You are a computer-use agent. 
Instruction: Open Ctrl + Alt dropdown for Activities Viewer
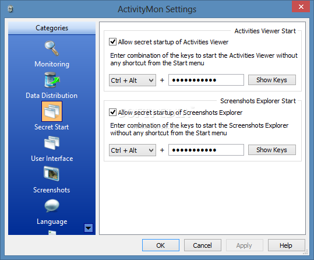(x=132, y=80)
